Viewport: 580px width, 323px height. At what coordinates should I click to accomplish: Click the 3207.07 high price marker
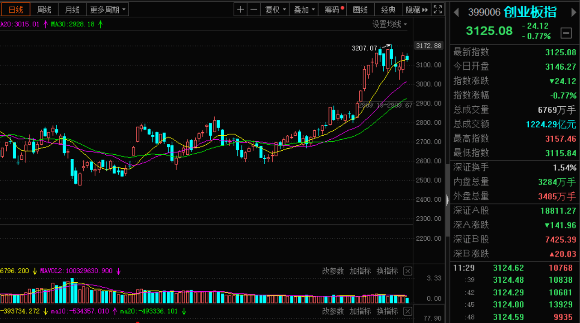pos(364,48)
